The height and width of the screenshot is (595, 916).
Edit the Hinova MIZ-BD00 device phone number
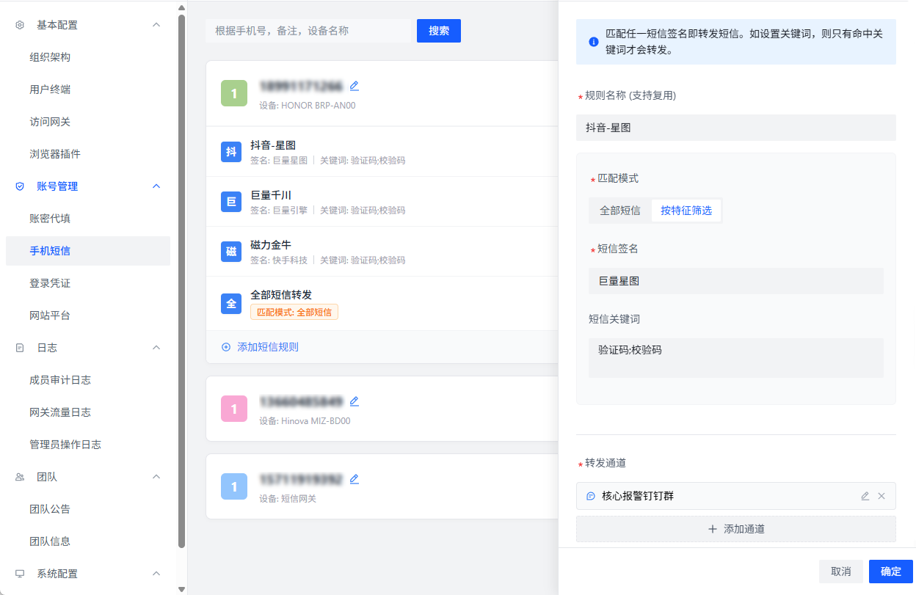(355, 401)
